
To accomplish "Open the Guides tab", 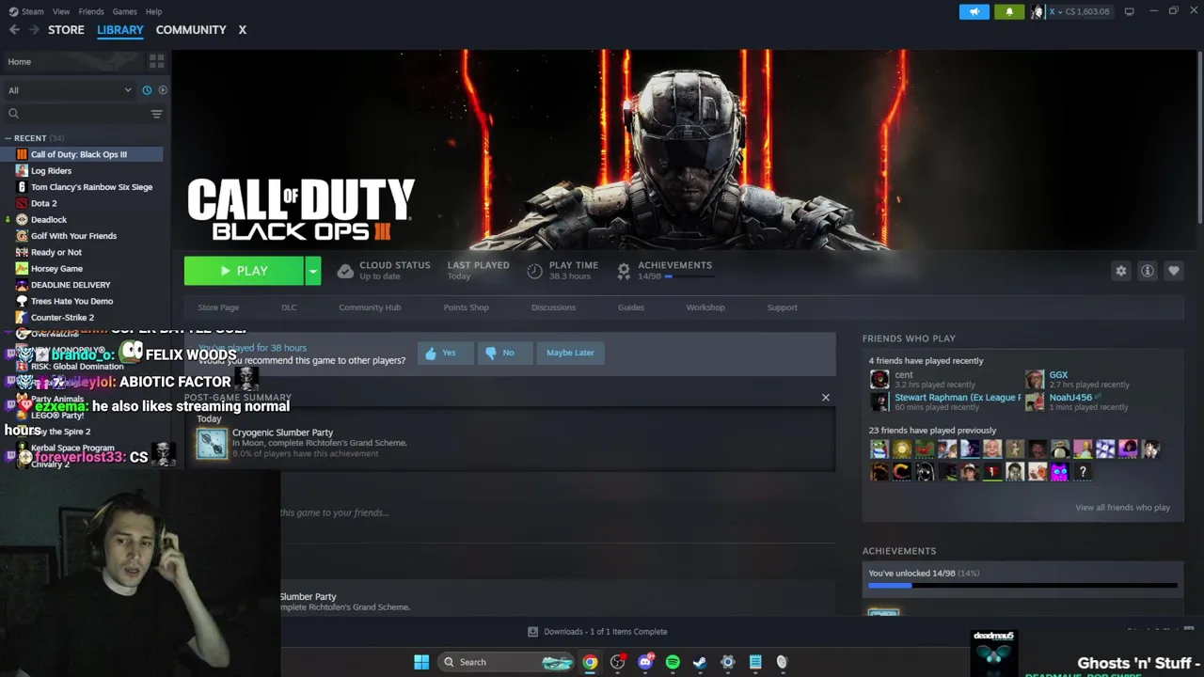I will tap(631, 307).
